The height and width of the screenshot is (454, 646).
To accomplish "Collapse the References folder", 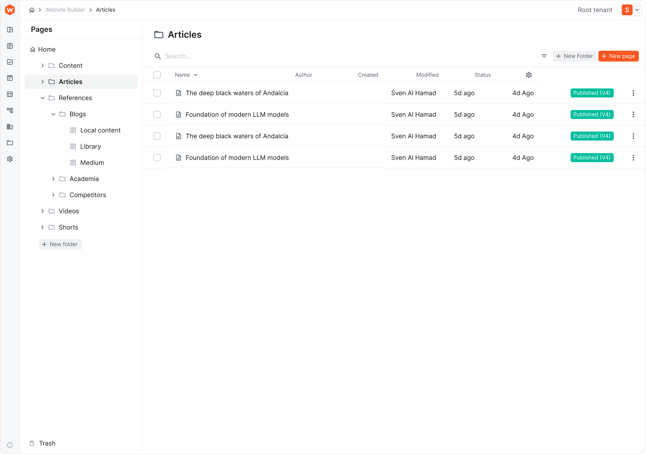I will coord(42,98).
